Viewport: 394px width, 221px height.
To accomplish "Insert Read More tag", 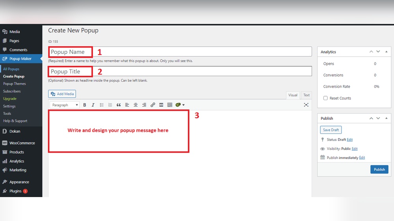I will tap(161, 105).
